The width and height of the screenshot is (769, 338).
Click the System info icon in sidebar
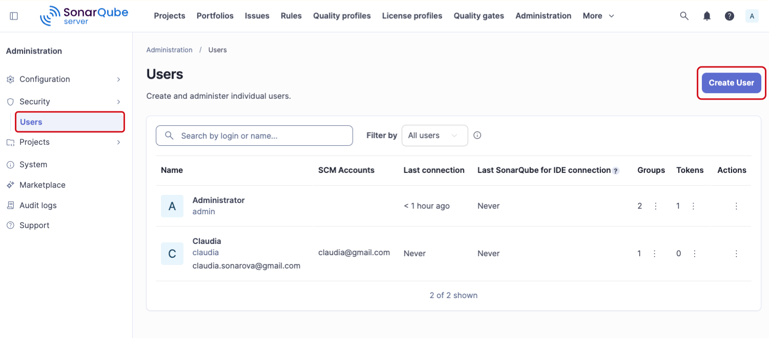click(x=10, y=165)
